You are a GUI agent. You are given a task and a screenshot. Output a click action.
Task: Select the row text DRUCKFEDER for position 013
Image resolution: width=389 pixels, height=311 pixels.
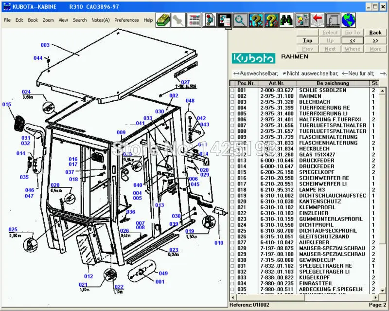click(317, 161)
